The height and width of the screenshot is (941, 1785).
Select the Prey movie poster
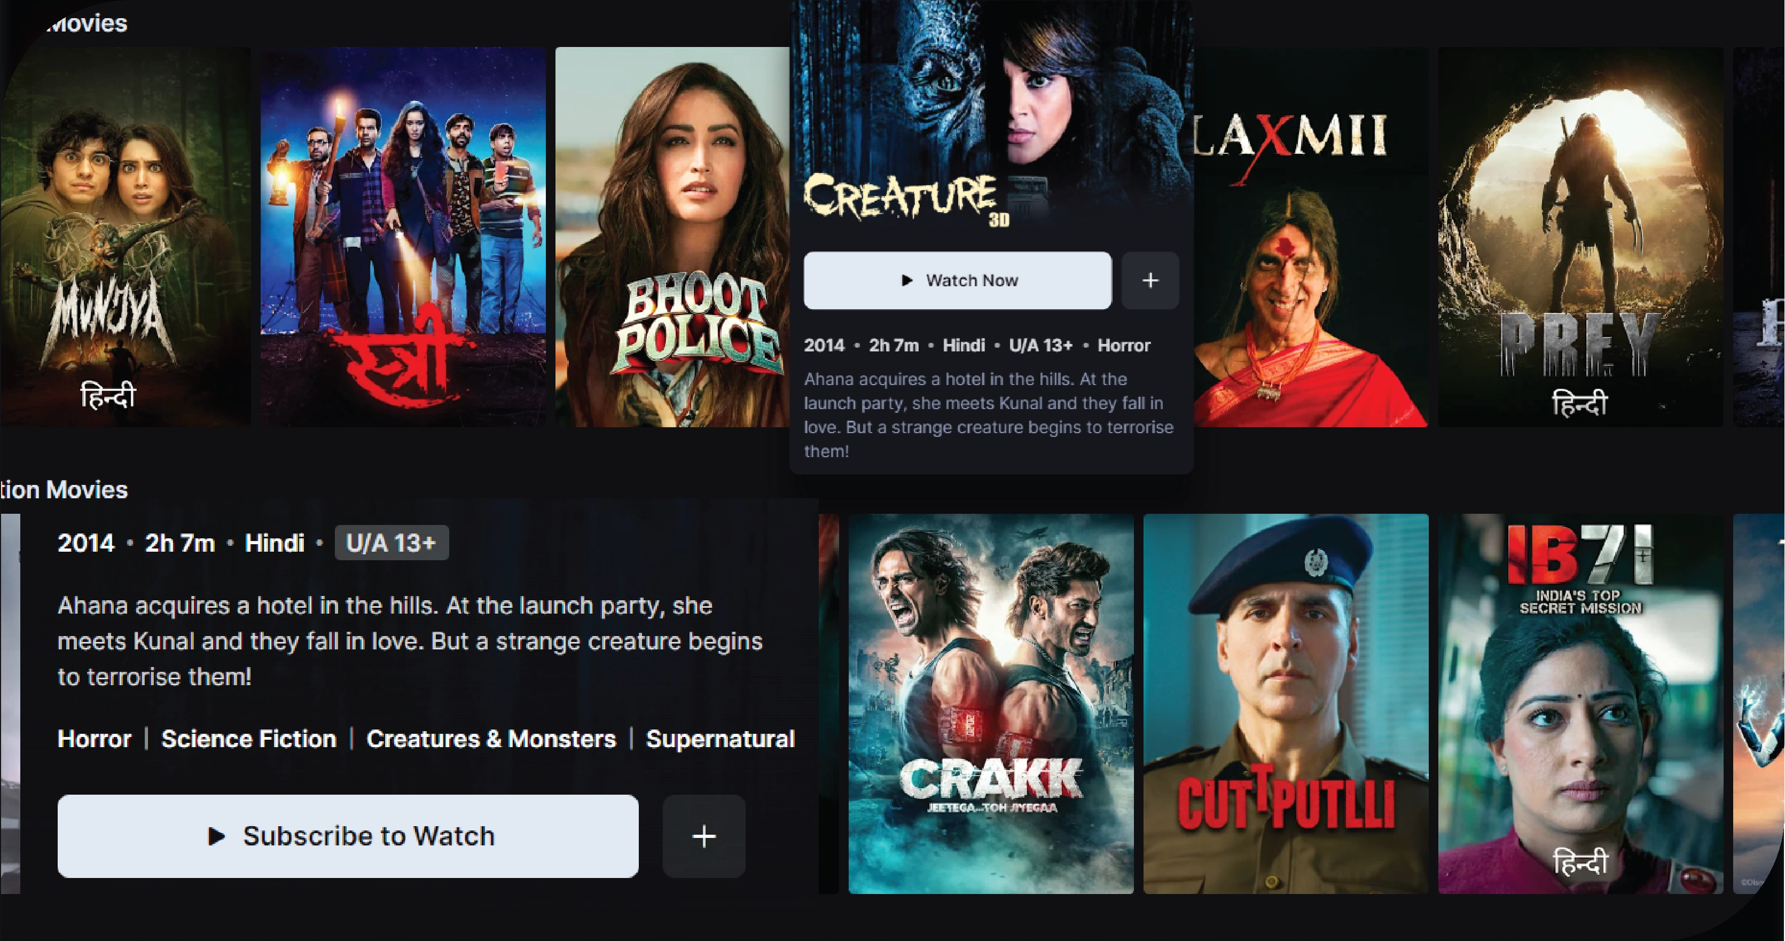tap(1580, 236)
